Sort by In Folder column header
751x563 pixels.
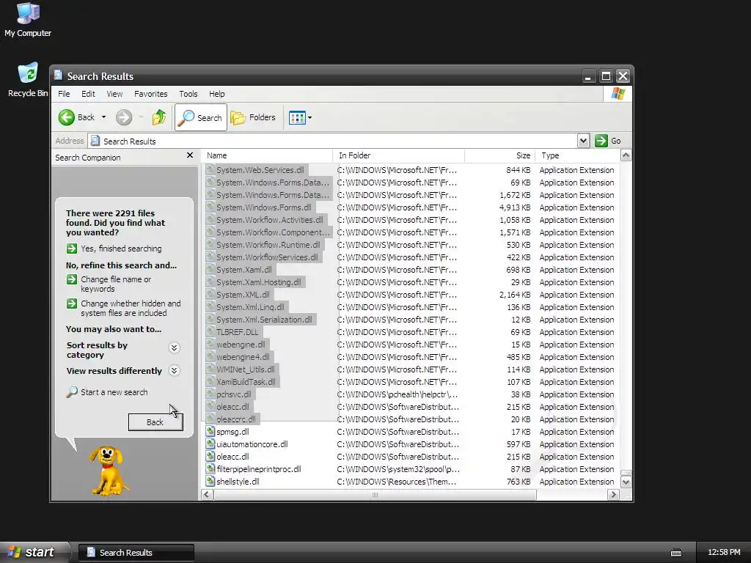398,155
